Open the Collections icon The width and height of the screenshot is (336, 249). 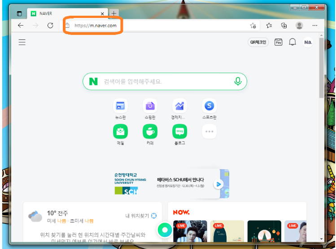point(284,26)
